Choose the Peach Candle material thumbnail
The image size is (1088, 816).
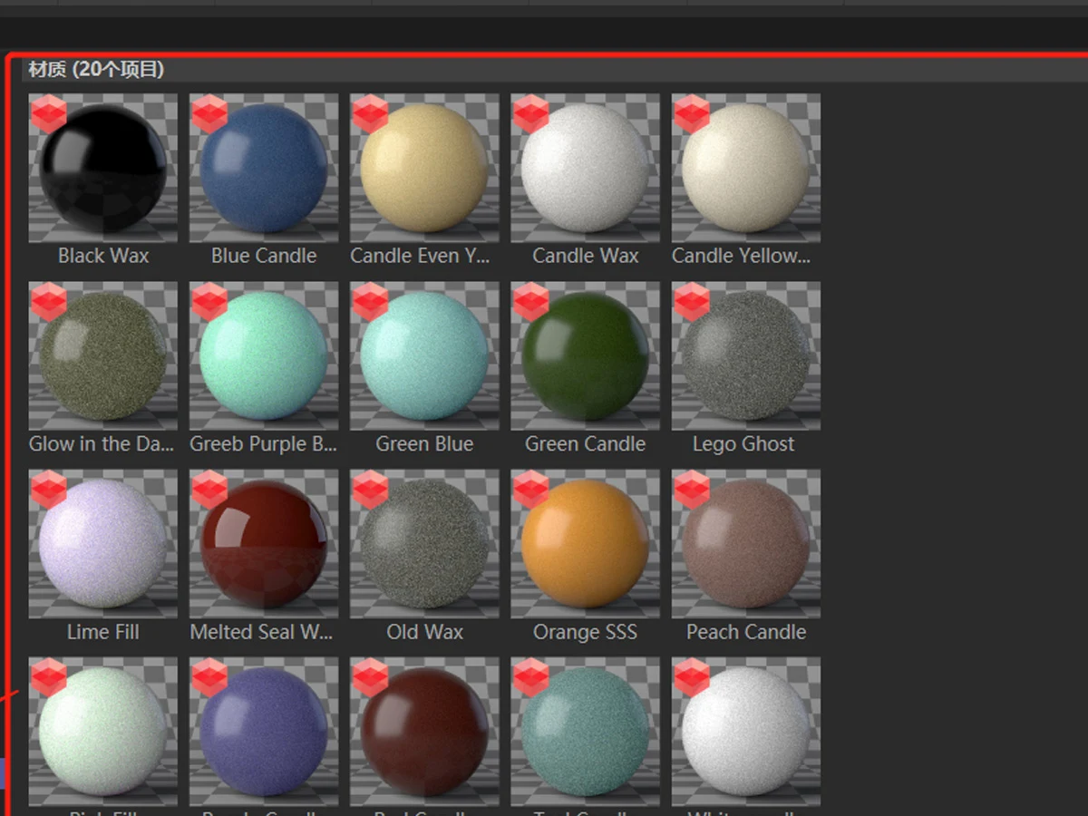(745, 544)
